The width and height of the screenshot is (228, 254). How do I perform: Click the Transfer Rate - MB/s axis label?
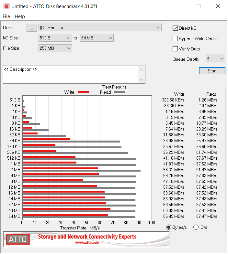(x=80, y=228)
